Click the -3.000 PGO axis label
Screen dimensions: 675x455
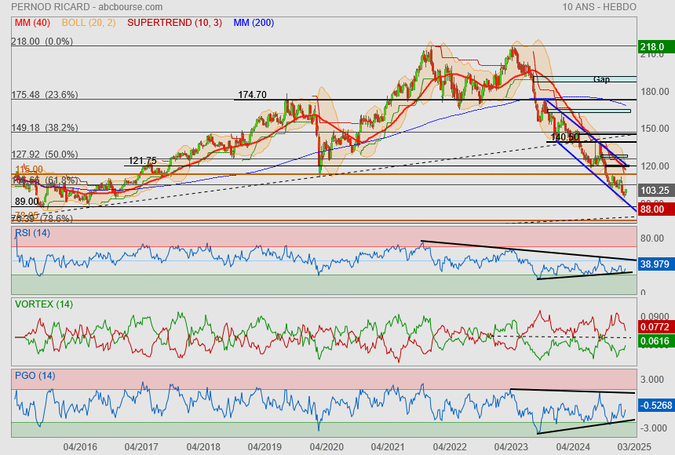click(652, 428)
